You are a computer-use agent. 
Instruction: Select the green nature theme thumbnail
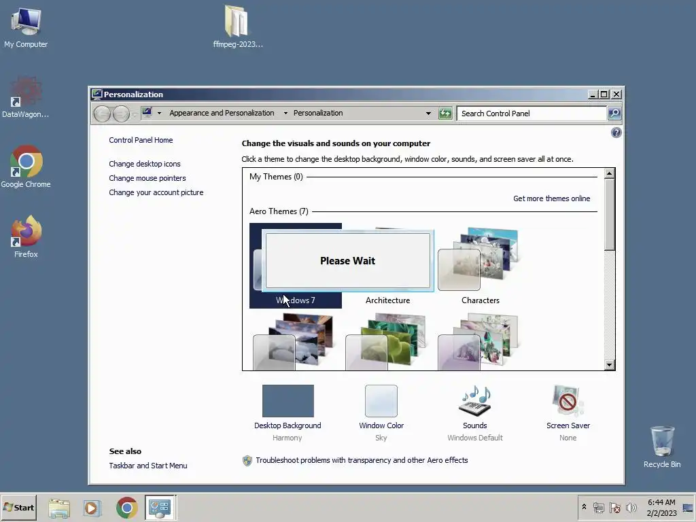coord(386,342)
